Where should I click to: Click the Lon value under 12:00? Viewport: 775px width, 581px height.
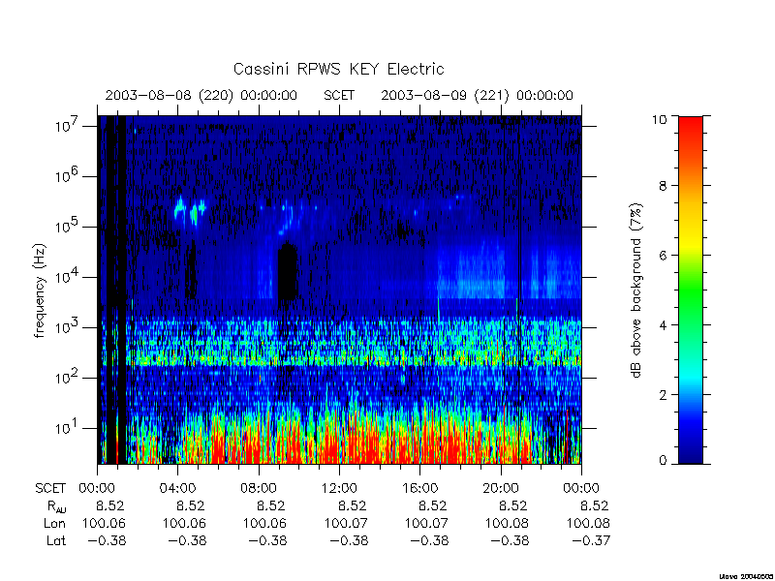click(x=346, y=523)
